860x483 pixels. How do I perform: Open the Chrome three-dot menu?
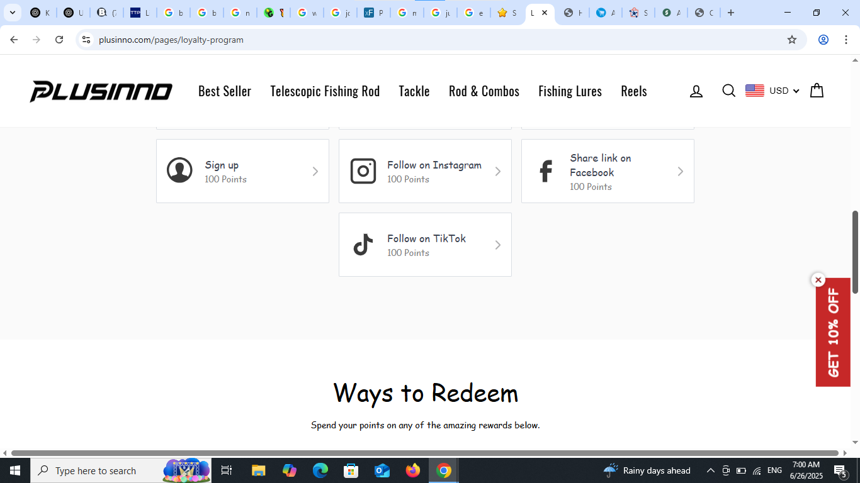click(846, 40)
